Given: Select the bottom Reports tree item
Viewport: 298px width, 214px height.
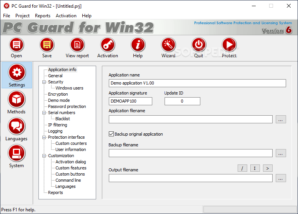Looking at the screenshot, I should (x=55, y=192).
